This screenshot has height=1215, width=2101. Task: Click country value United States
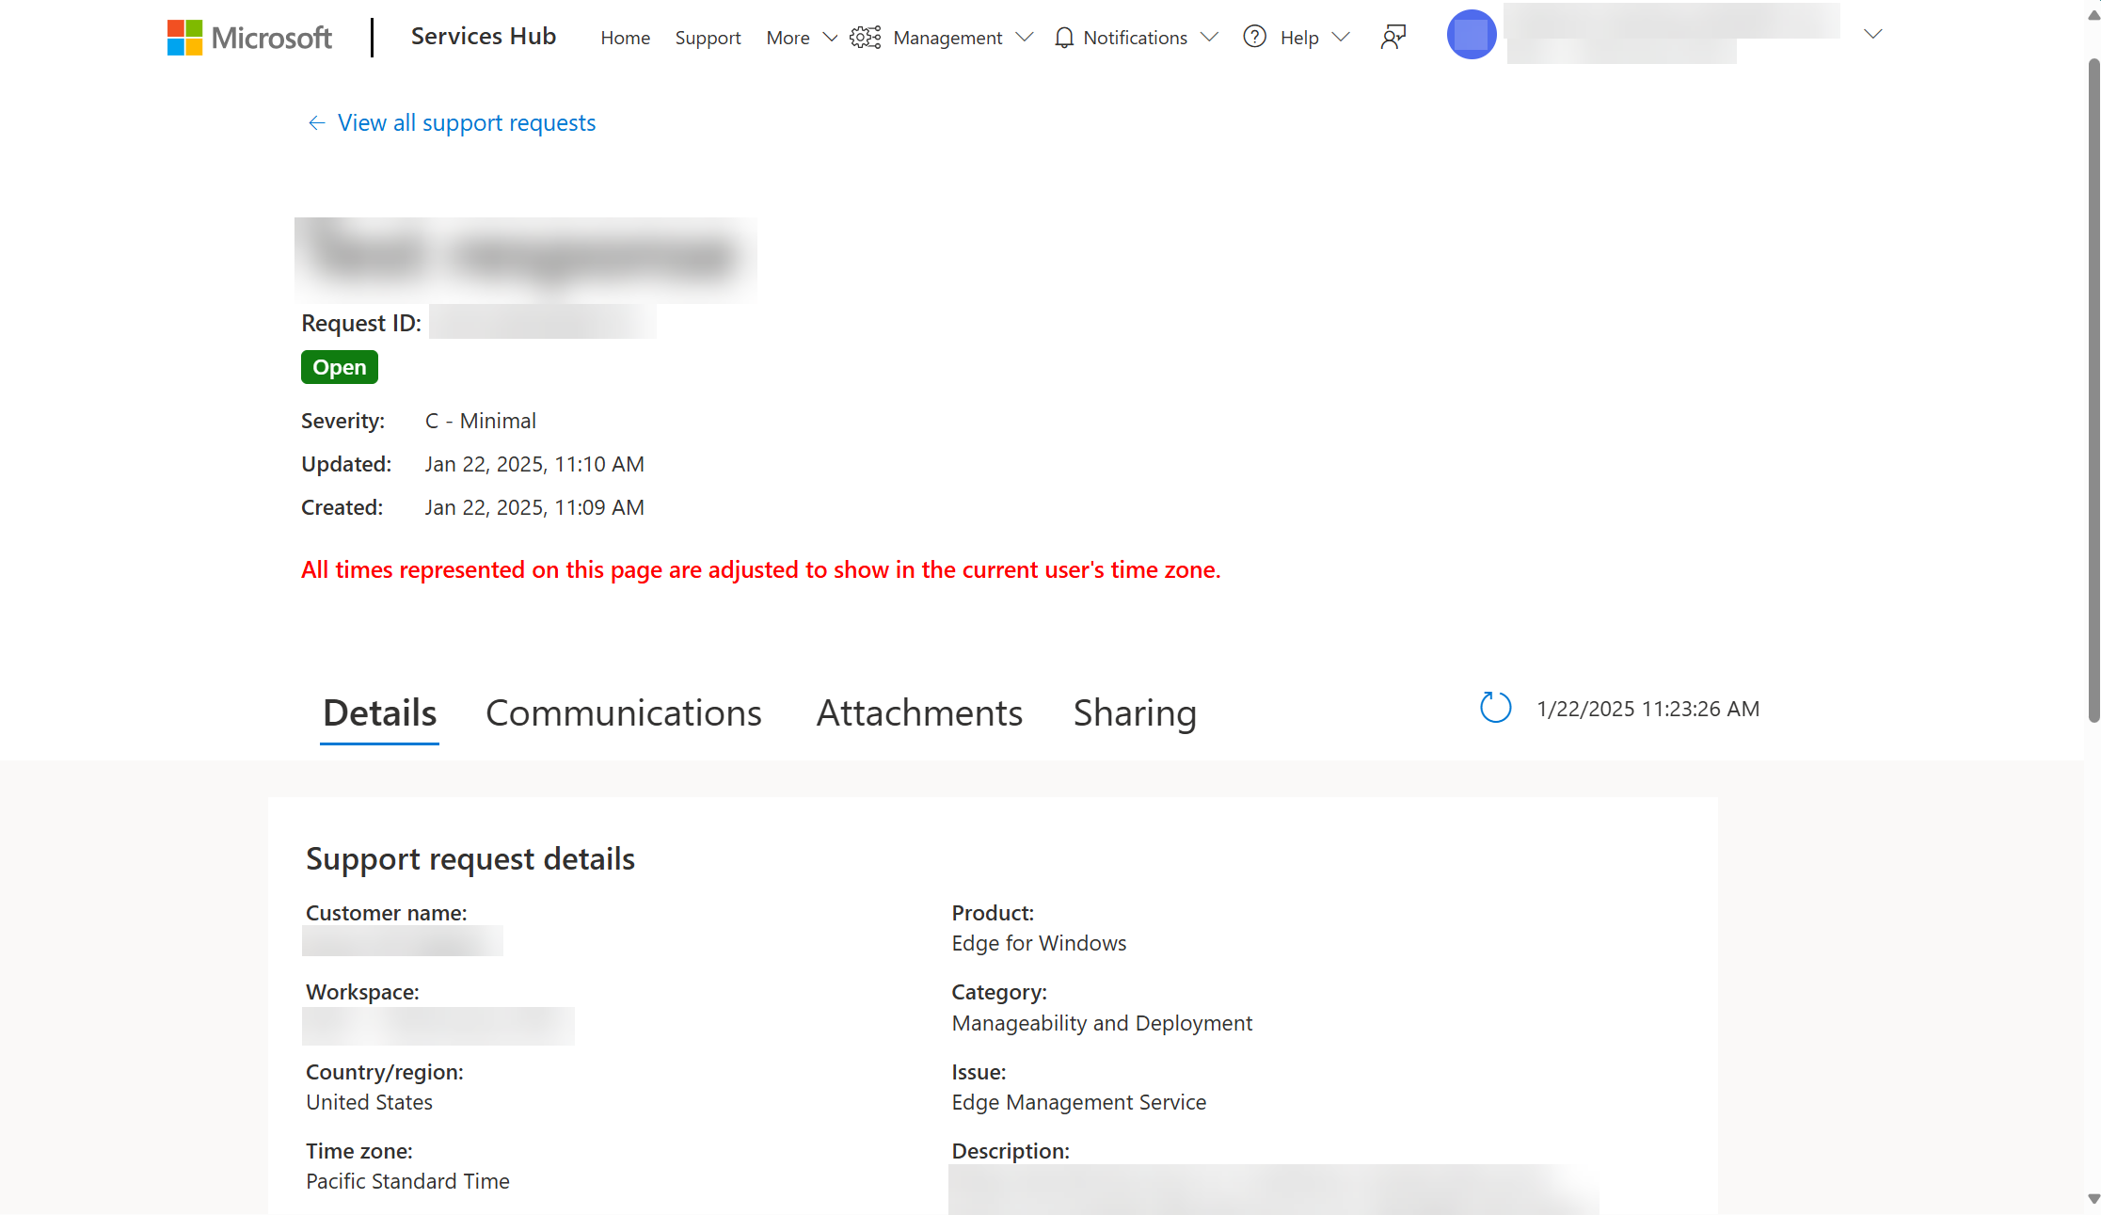(370, 1102)
